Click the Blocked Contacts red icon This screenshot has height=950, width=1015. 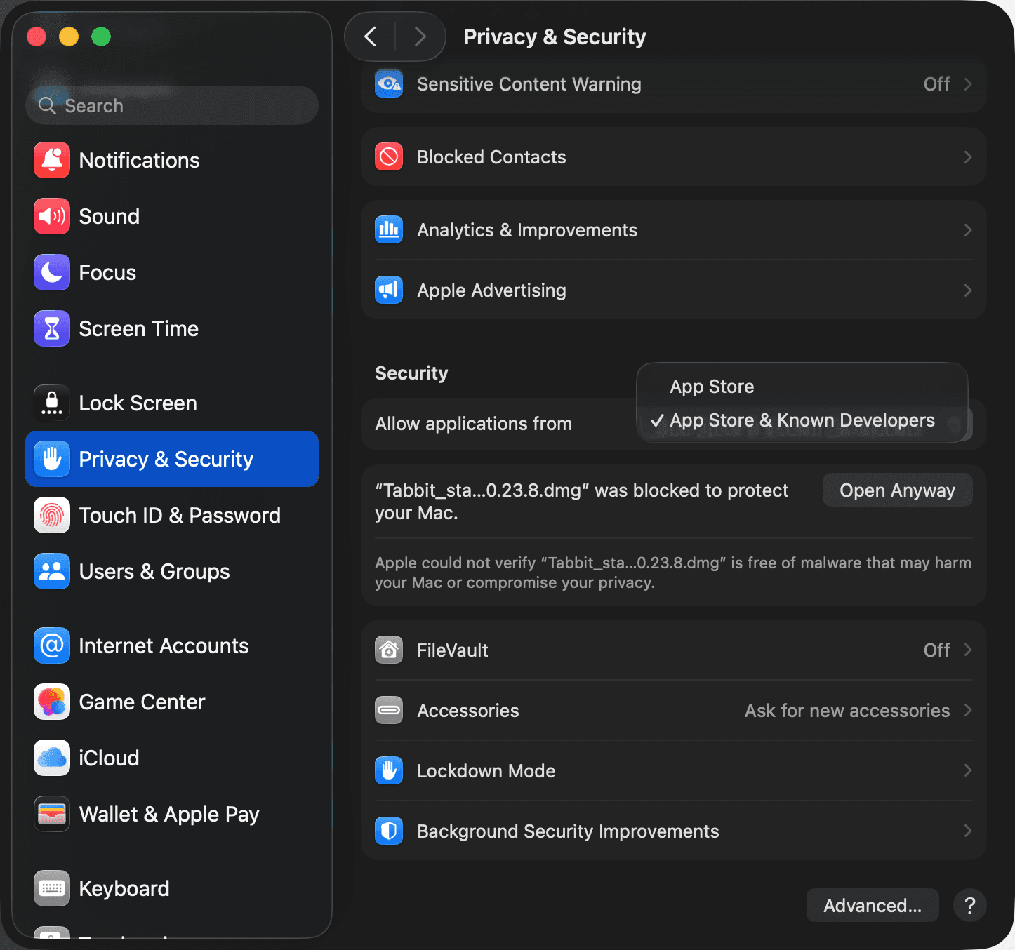[x=389, y=157]
